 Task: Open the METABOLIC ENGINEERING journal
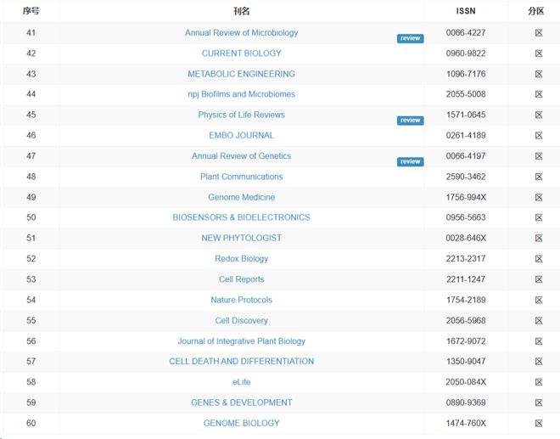coord(241,74)
